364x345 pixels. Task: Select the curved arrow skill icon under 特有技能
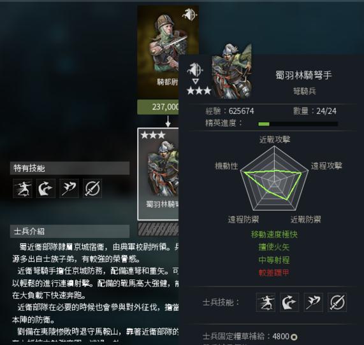[46, 188]
